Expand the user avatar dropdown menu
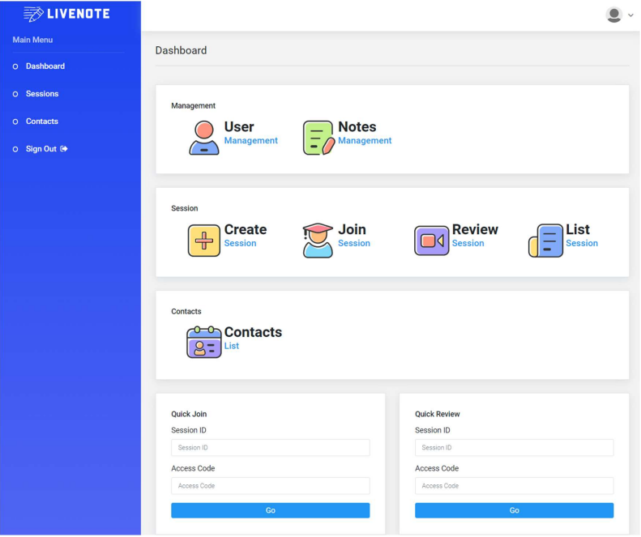This screenshot has height=537, width=641. (x=620, y=15)
